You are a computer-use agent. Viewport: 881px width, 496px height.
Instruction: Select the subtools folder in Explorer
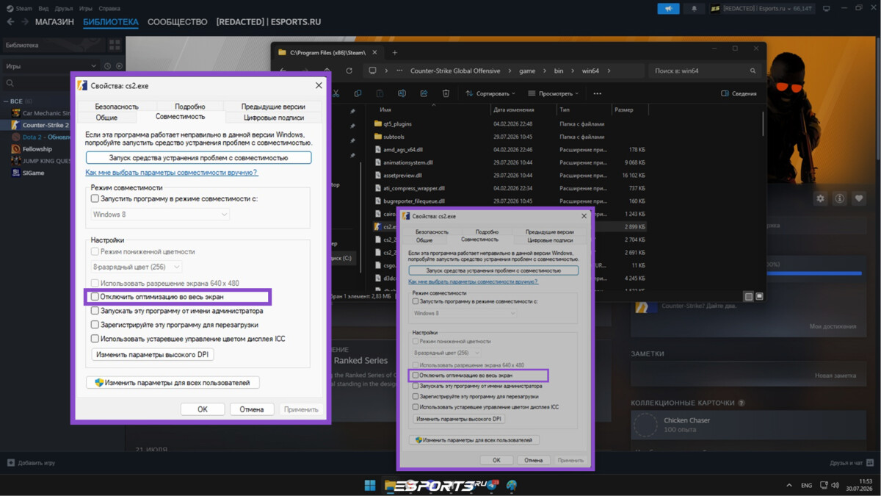click(394, 137)
